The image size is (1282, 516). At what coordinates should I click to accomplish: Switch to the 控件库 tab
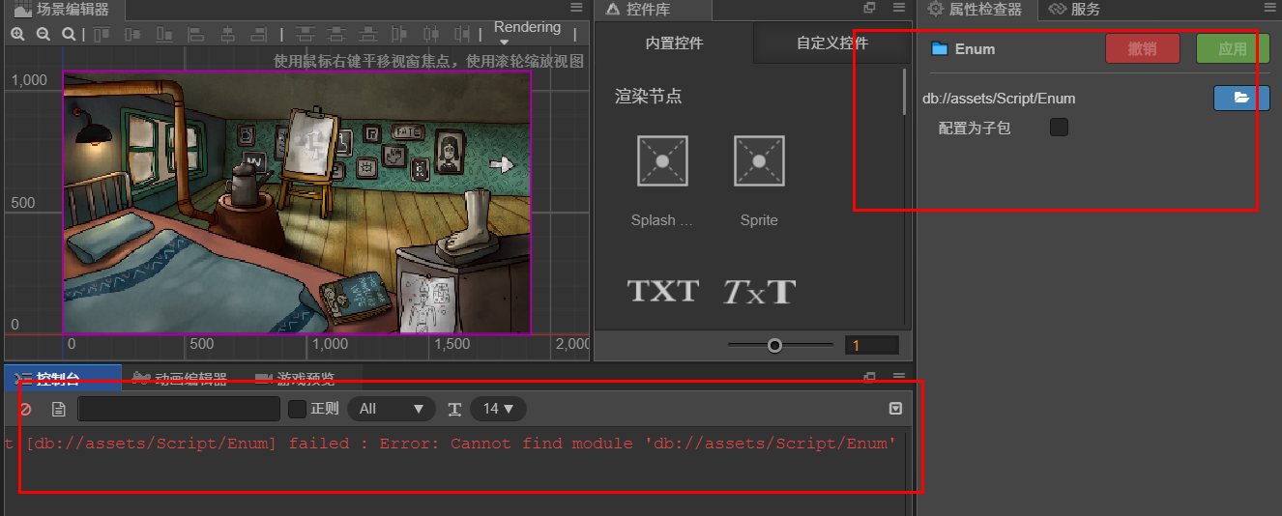[x=653, y=10]
